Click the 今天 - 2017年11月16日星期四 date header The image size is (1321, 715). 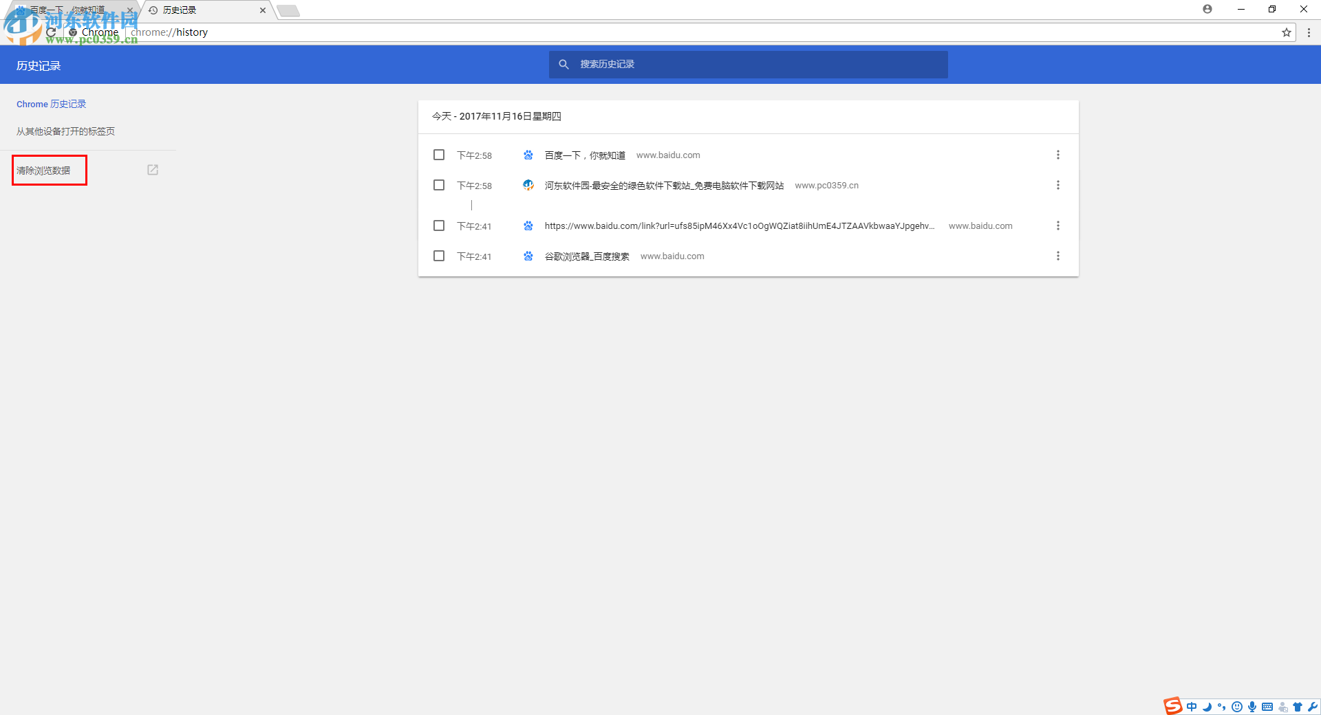pos(497,116)
